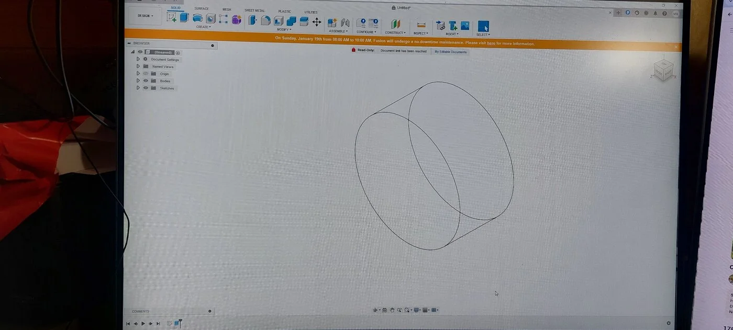The width and height of the screenshot is (733, 330).
Task: Activate the Unsaved component radio button
Action: point(178,53)
